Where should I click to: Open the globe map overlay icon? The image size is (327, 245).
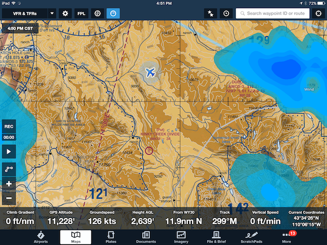98,14
